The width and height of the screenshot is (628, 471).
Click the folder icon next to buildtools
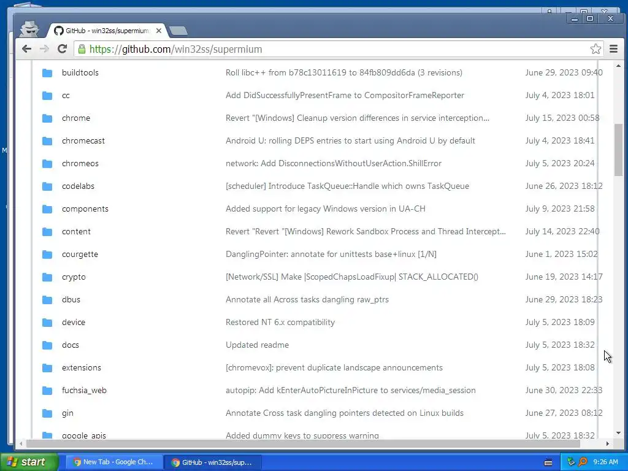(47, 72)
